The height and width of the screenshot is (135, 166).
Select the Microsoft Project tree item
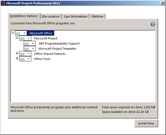[46, 38]
